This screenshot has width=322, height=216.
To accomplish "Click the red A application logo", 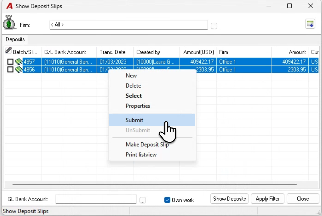I will pos(9,6).
